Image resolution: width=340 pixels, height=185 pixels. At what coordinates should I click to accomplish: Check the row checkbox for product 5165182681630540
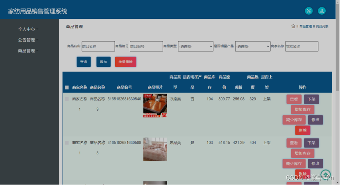67,99
